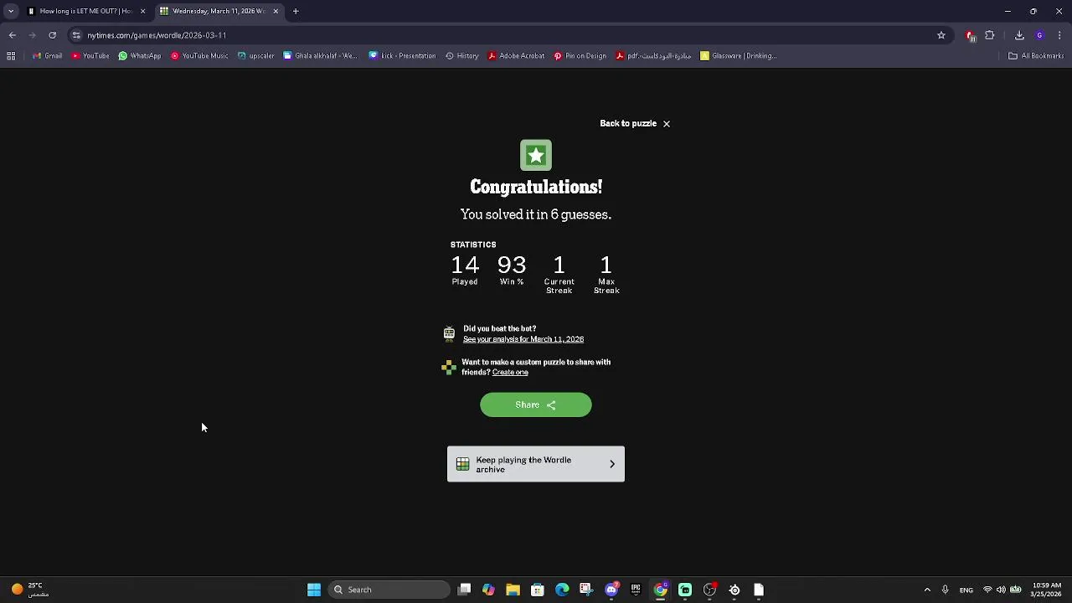Go back to previous page
Screen dimensions: 1072x603
pos(13,35)
